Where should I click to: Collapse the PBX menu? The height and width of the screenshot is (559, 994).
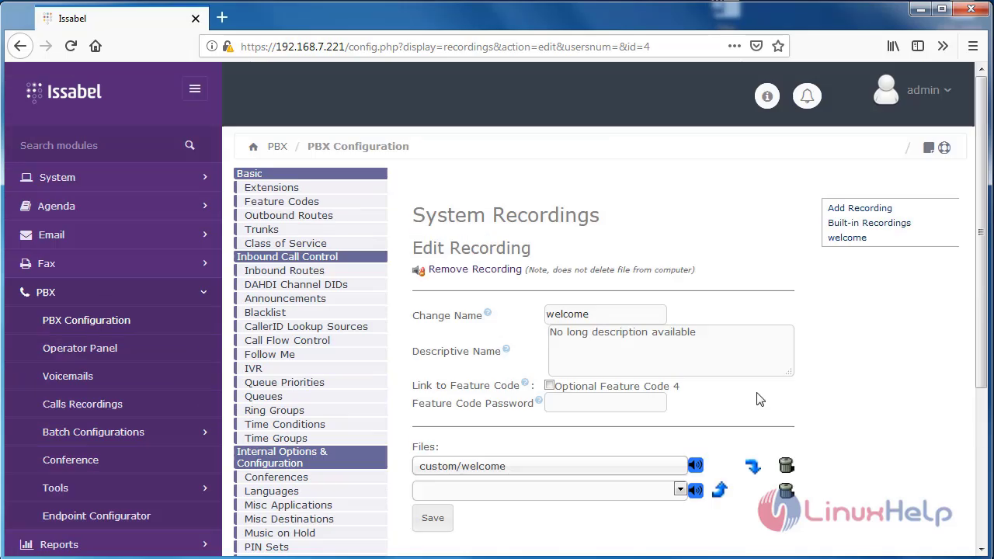click(x=113, y=292)
